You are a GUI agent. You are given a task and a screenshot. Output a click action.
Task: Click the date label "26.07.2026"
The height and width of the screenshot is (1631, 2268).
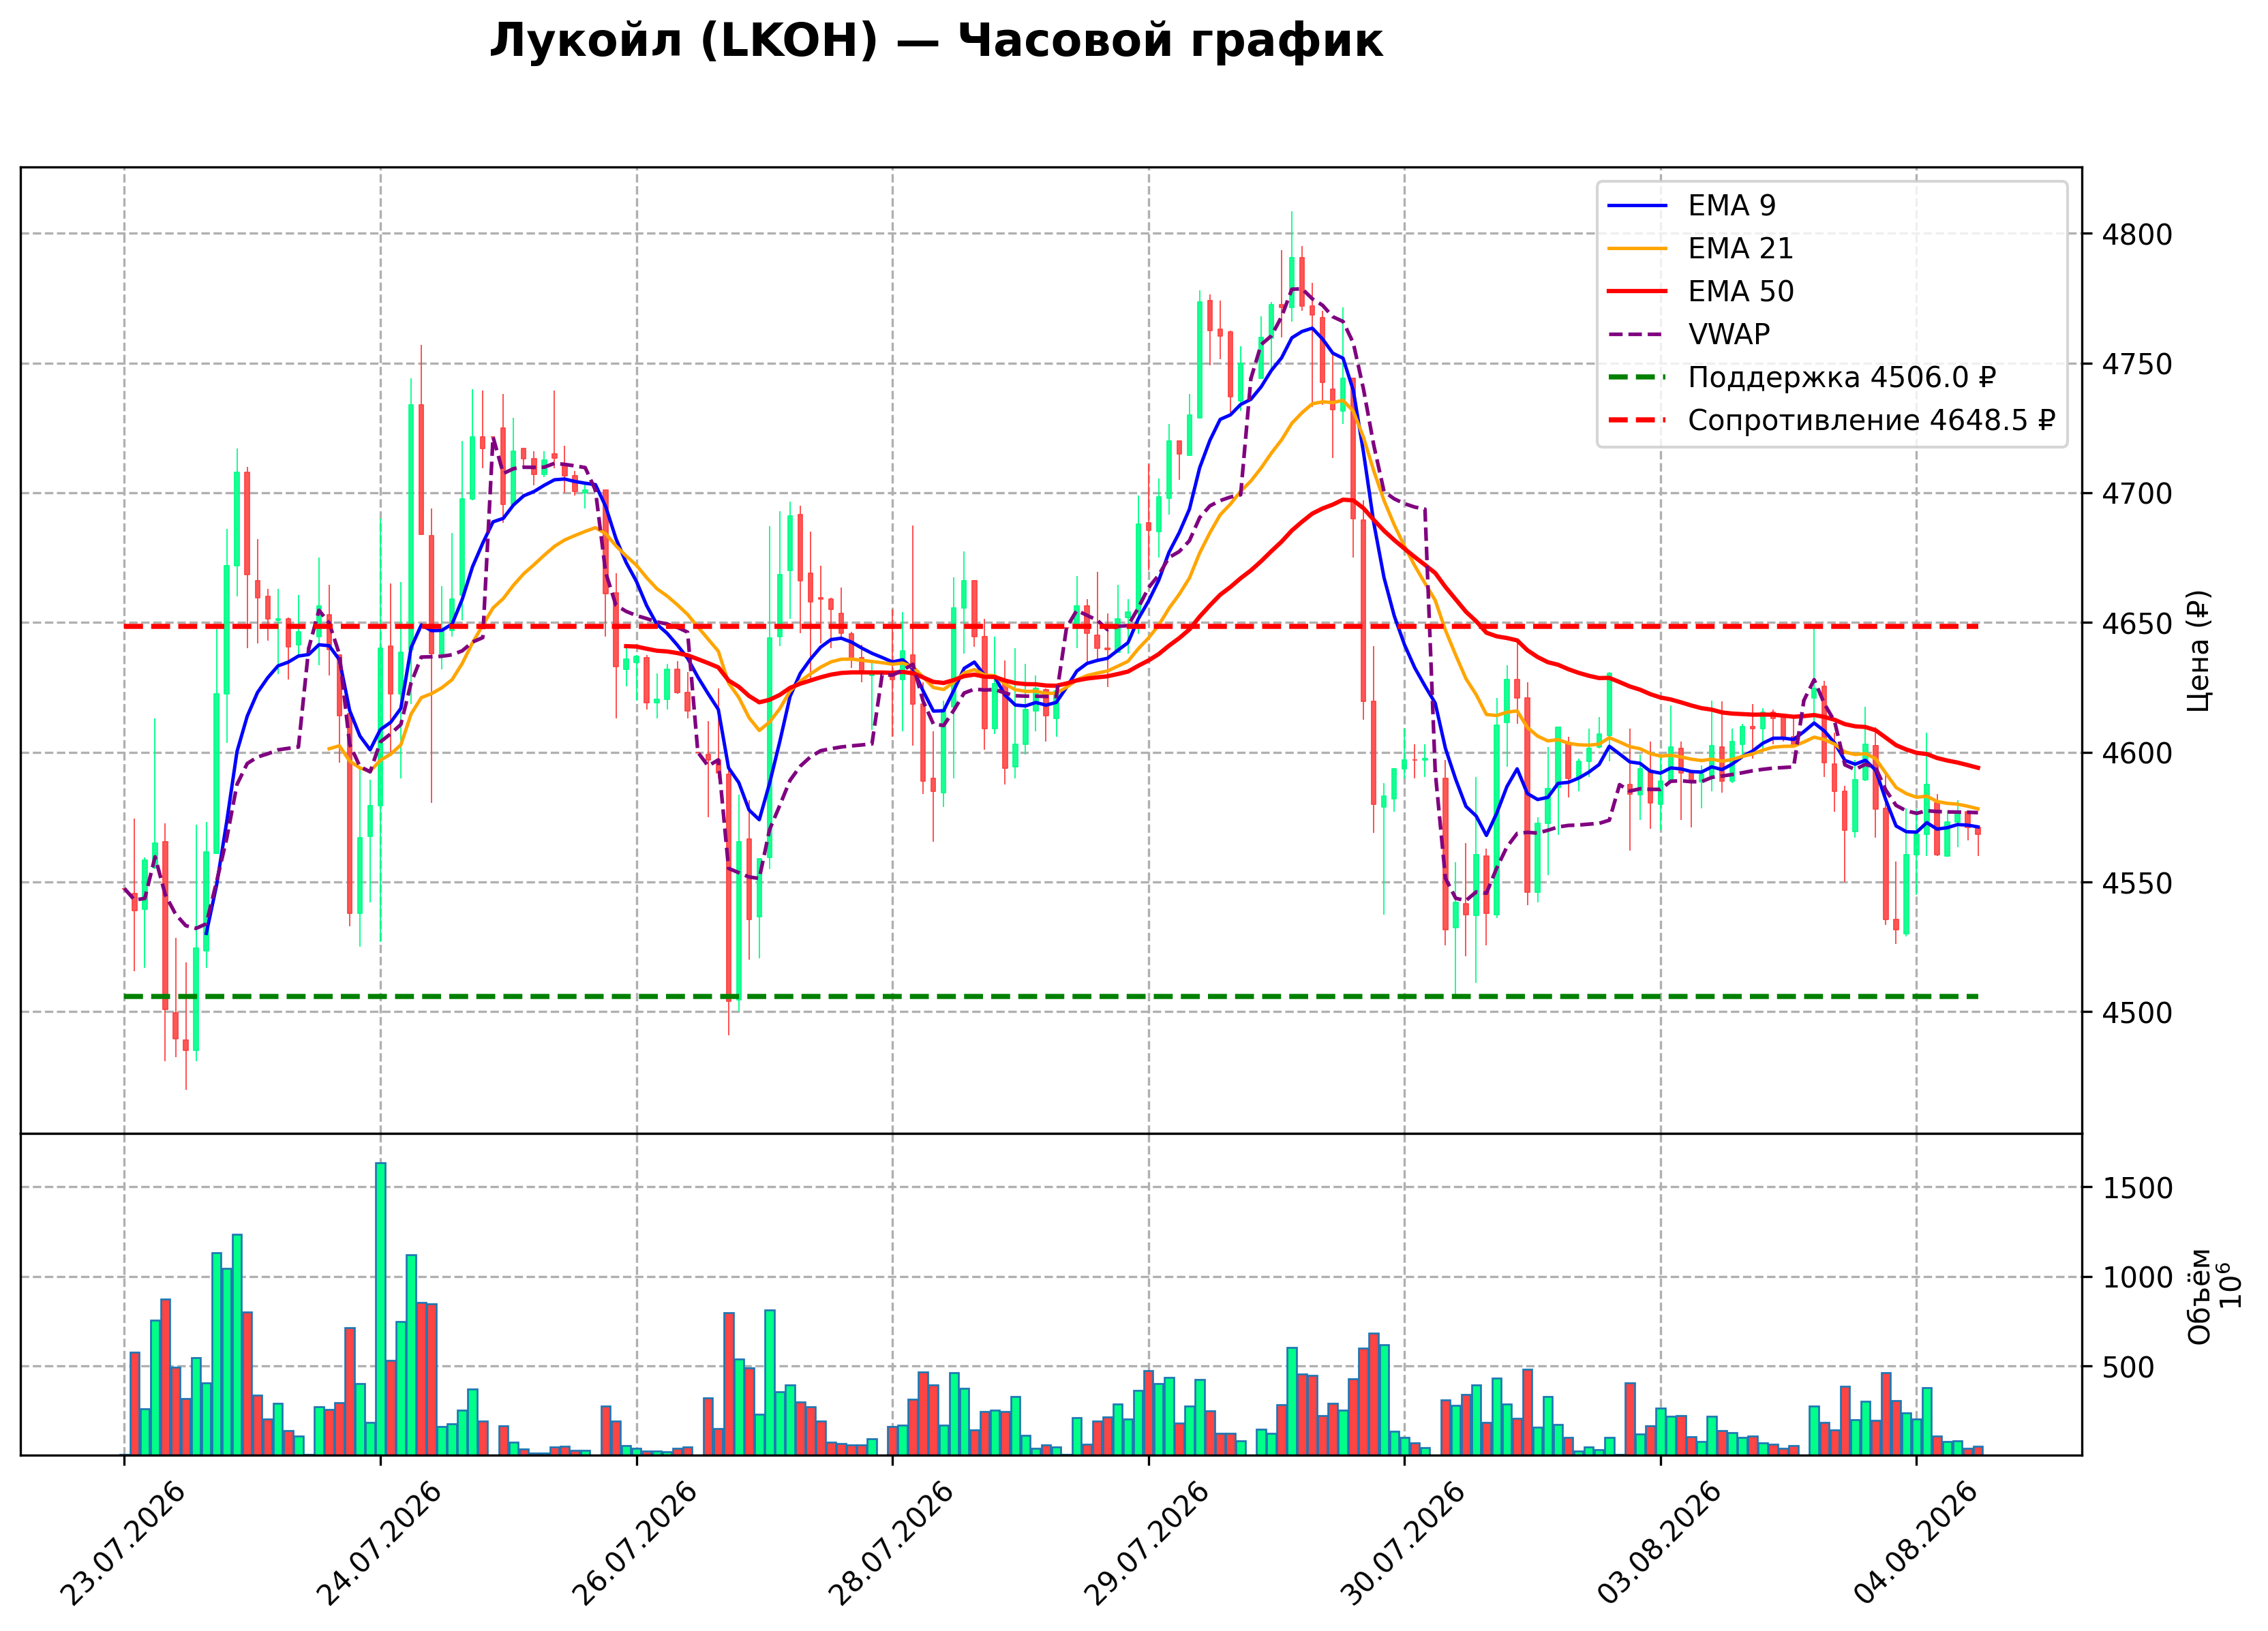click(x=635, y=1544)
